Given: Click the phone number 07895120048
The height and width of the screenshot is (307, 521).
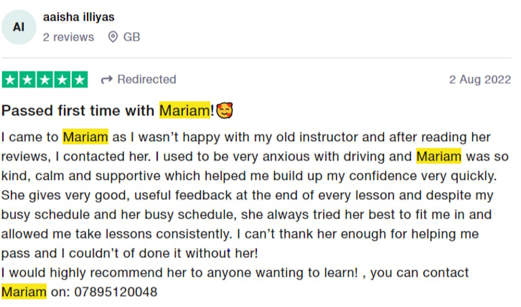Looking at the screenshot, I should (x=115, y=291).
